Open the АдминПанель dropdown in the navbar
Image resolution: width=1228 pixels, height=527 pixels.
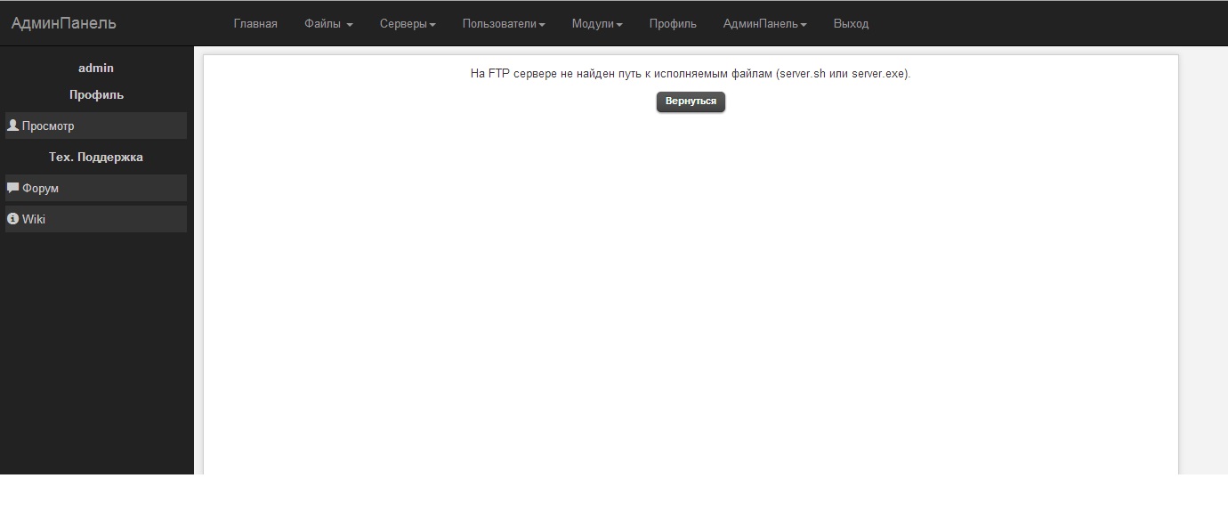[x=764, y=24]
